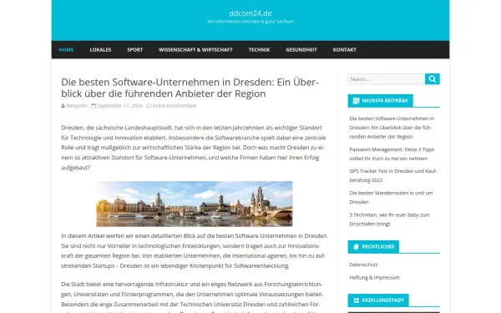
Task: Click the Dresden skyline panorama image
Action: 195,204
